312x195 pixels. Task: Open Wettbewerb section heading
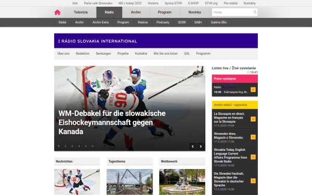[x=169, y=161]
